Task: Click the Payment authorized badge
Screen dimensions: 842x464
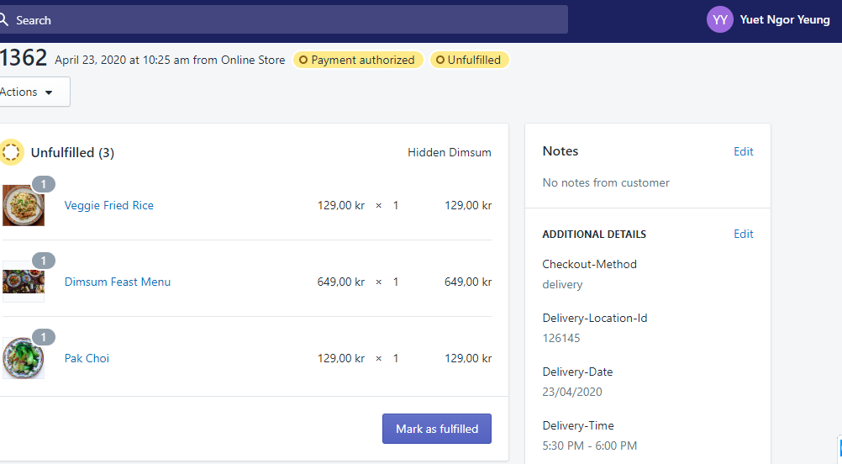Action: [357, 61]
